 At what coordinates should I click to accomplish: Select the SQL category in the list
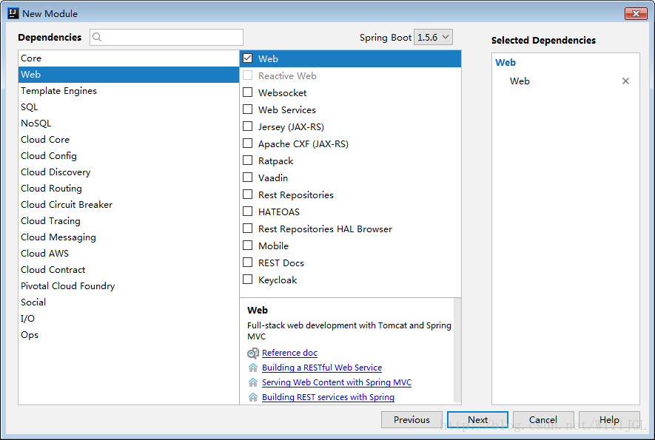30,107
